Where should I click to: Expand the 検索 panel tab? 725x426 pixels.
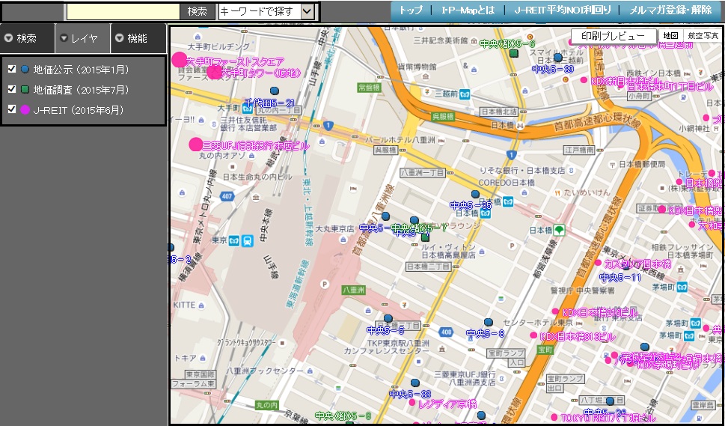click(27, 38)
